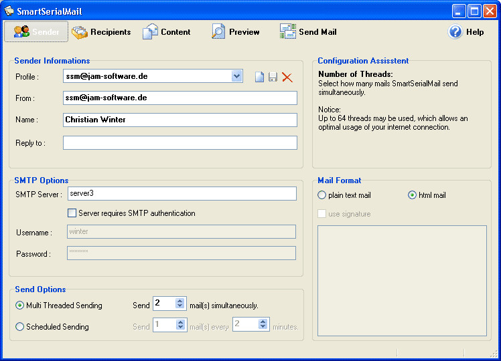The height and width of the screenshot is (361, 501).
Task: Click the minutes interval spinner arrows
Action: pos(263,324)
